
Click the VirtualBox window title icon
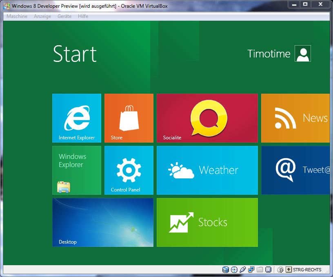[7, 6]
